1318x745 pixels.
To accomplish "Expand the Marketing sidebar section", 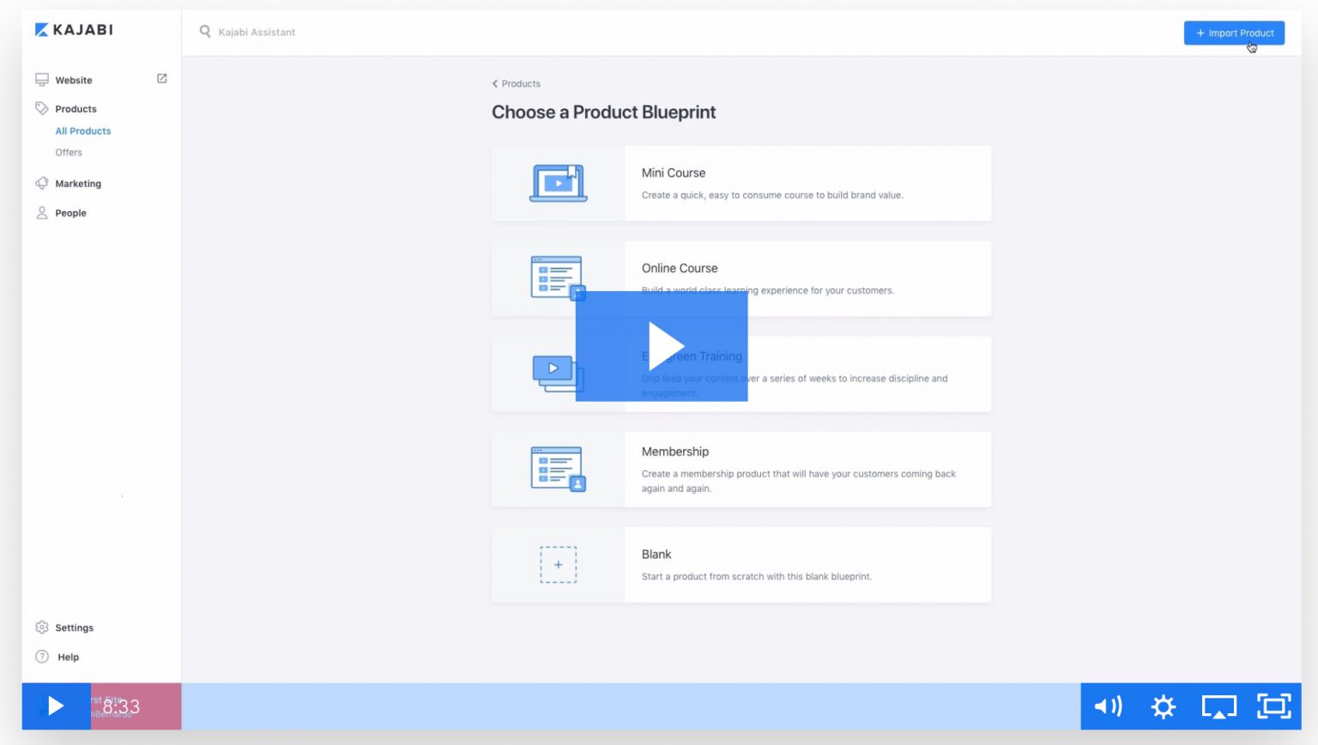I will [x=77, y=184].
